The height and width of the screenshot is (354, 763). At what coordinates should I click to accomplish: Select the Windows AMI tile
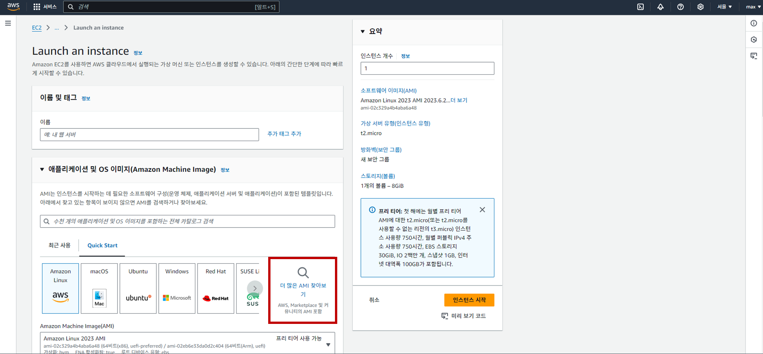coord(177,288)
